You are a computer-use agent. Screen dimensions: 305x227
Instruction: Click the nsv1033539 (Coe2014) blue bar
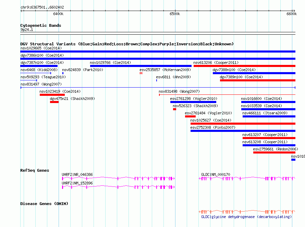coord(268,109)
